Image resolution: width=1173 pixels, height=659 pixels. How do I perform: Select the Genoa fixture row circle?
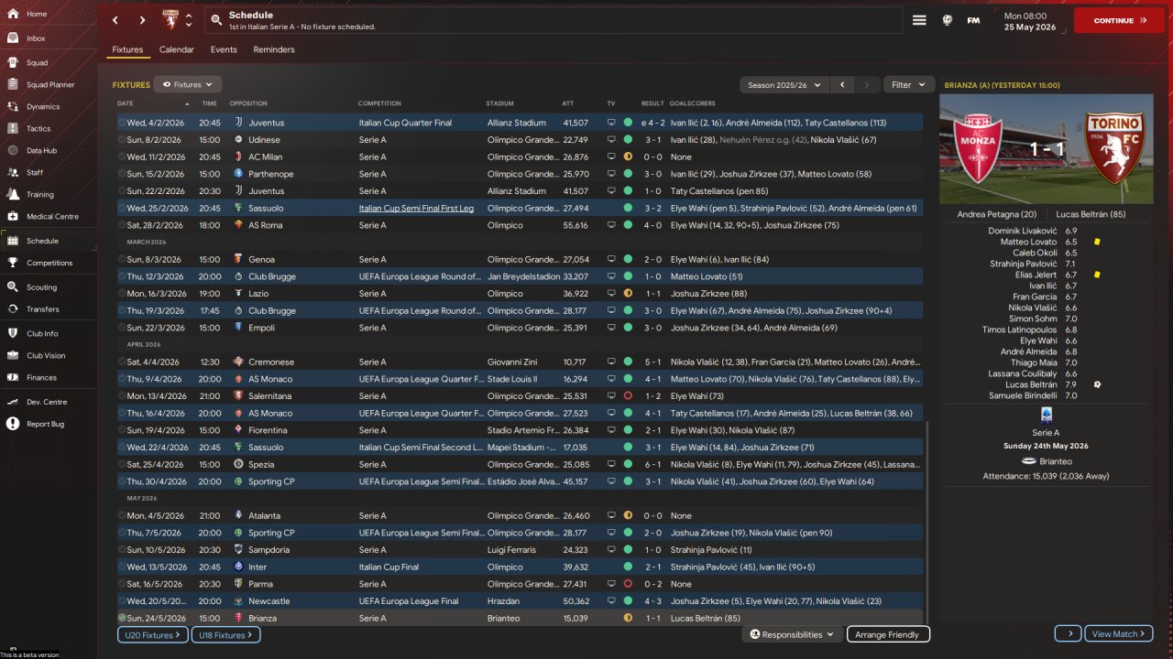[122, 260]
